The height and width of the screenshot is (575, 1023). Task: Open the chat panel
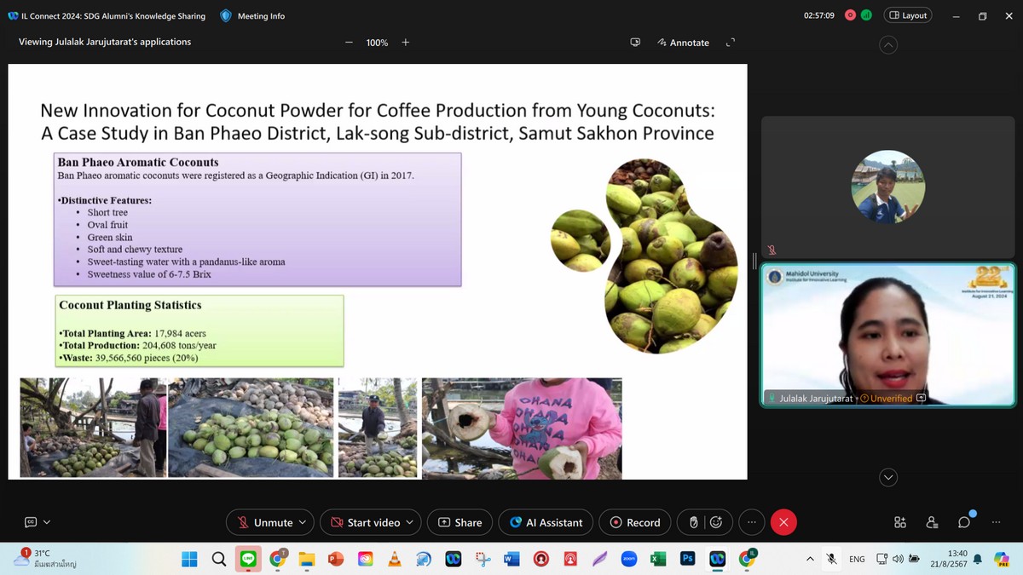(964, 522)
